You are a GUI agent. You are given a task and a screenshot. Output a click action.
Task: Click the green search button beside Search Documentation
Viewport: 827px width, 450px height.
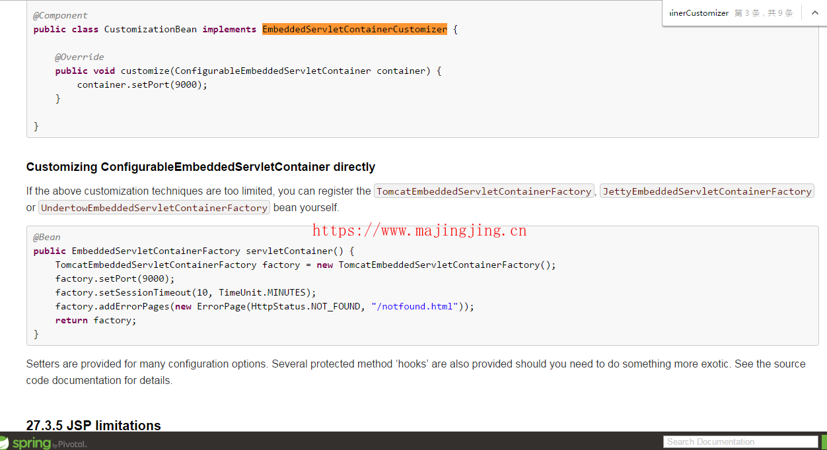[x=824, y=442]
